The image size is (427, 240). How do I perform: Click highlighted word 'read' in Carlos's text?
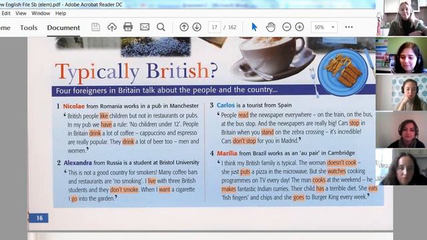(x=243, y=115)
